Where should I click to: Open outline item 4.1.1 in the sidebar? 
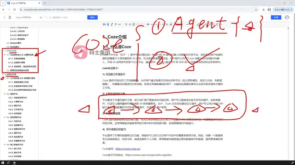[18, 82]
